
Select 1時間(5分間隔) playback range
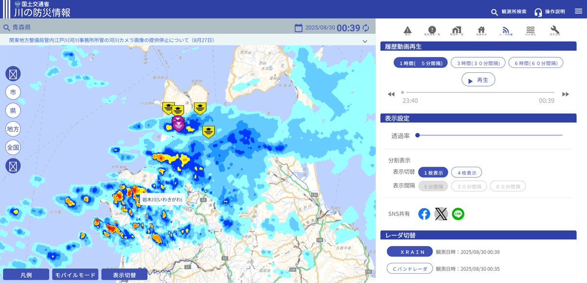(x=421, y=63)
